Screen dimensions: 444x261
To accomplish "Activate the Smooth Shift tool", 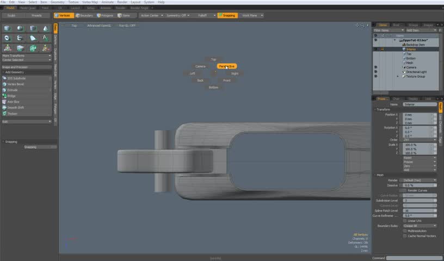I will point(27,108).
